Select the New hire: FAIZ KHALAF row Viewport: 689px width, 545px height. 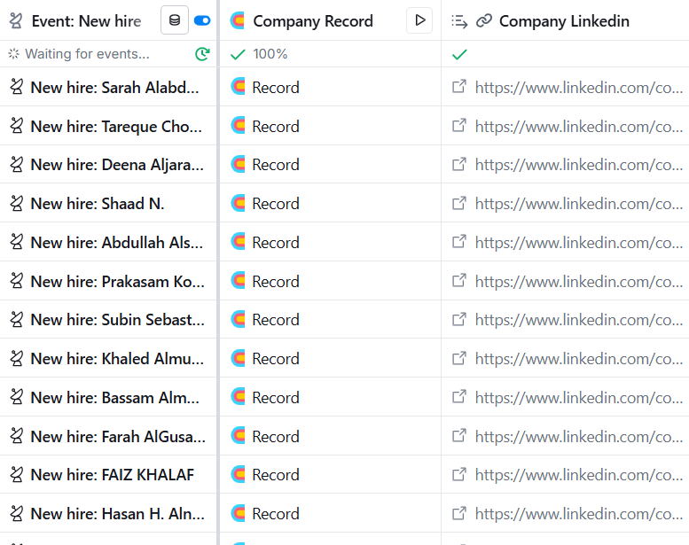pyautogui.click(x=108, y=475)
